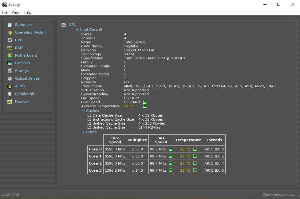
Task: Click the Intel Core i5-6600 specification value
Action: coord(155,58)
